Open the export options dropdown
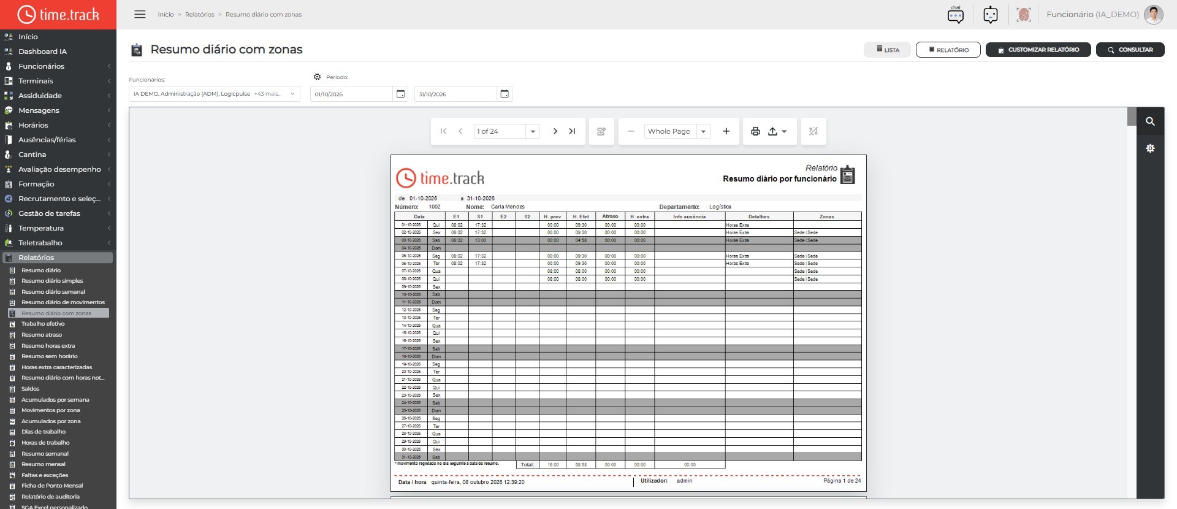 click(777, 131)
